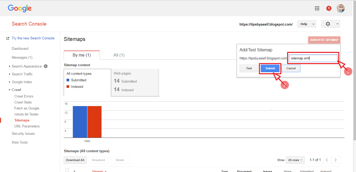Screen dimensions: 356x172
Task: Click the blue Submitted bar in chart
Action: point(80,122)
